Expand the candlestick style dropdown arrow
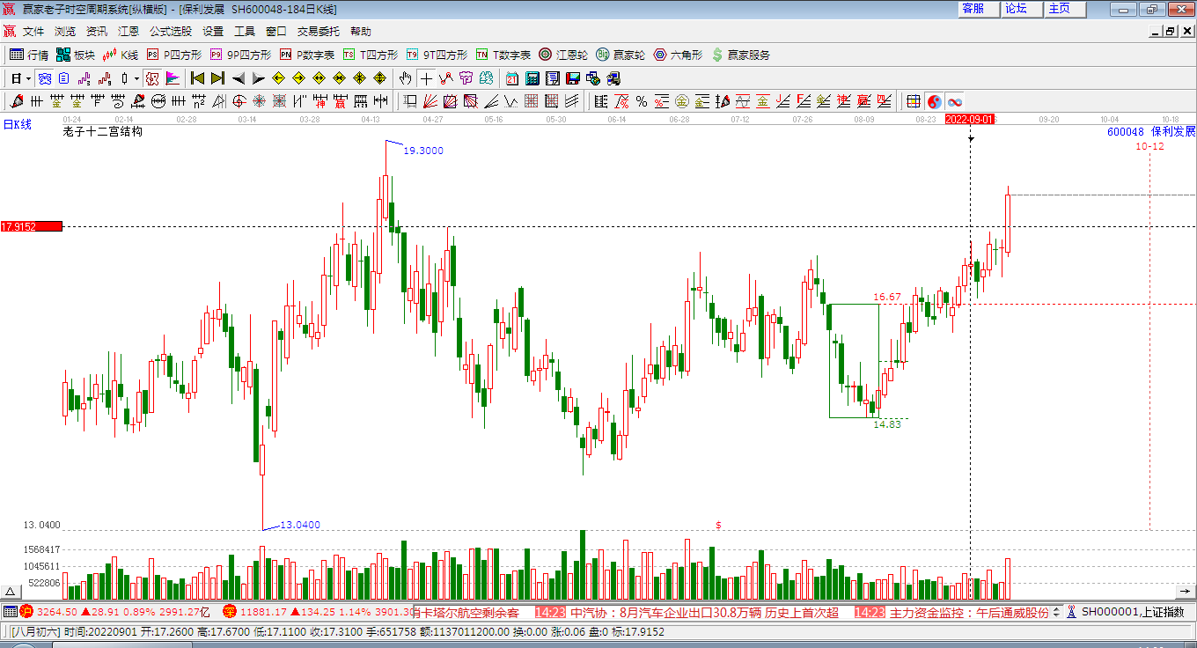This screenshot has width=1197, height=648. point(136,78)
